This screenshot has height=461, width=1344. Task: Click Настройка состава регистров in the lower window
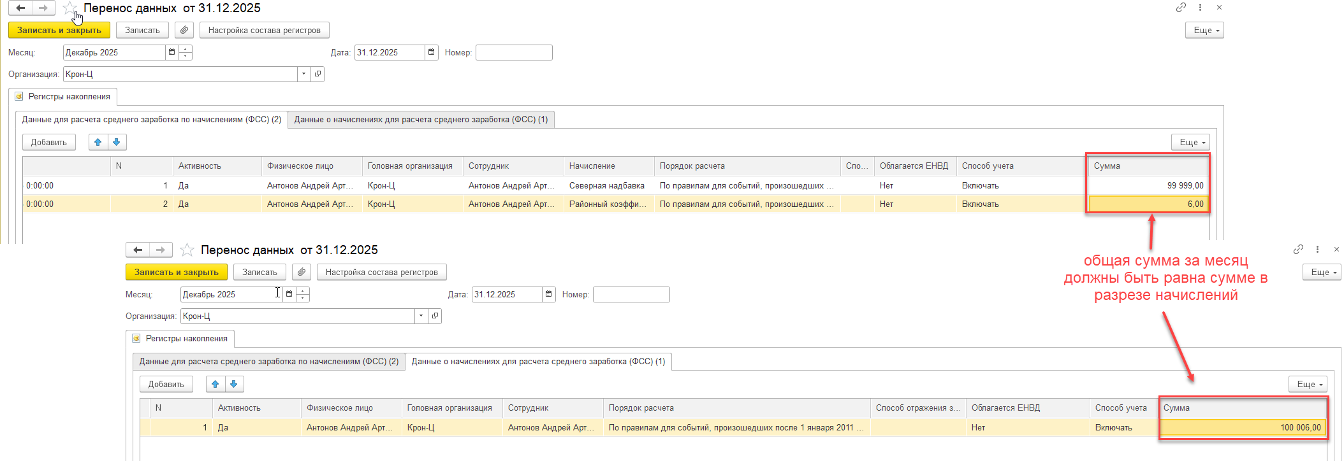(381, 272)
